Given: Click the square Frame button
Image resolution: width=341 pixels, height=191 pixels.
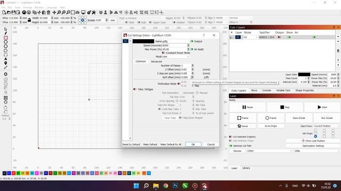Looking at the screenshot, I should [243, 118].
